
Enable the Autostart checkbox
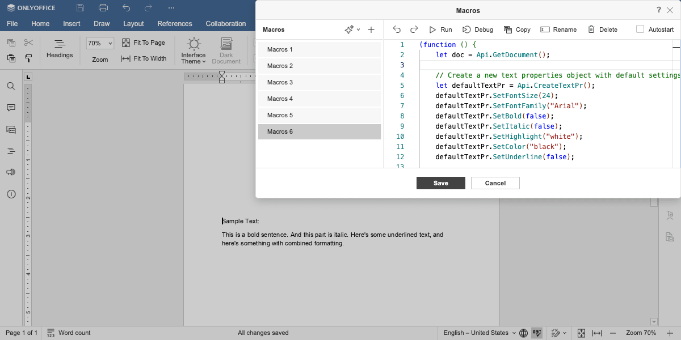tap(640, 29)
